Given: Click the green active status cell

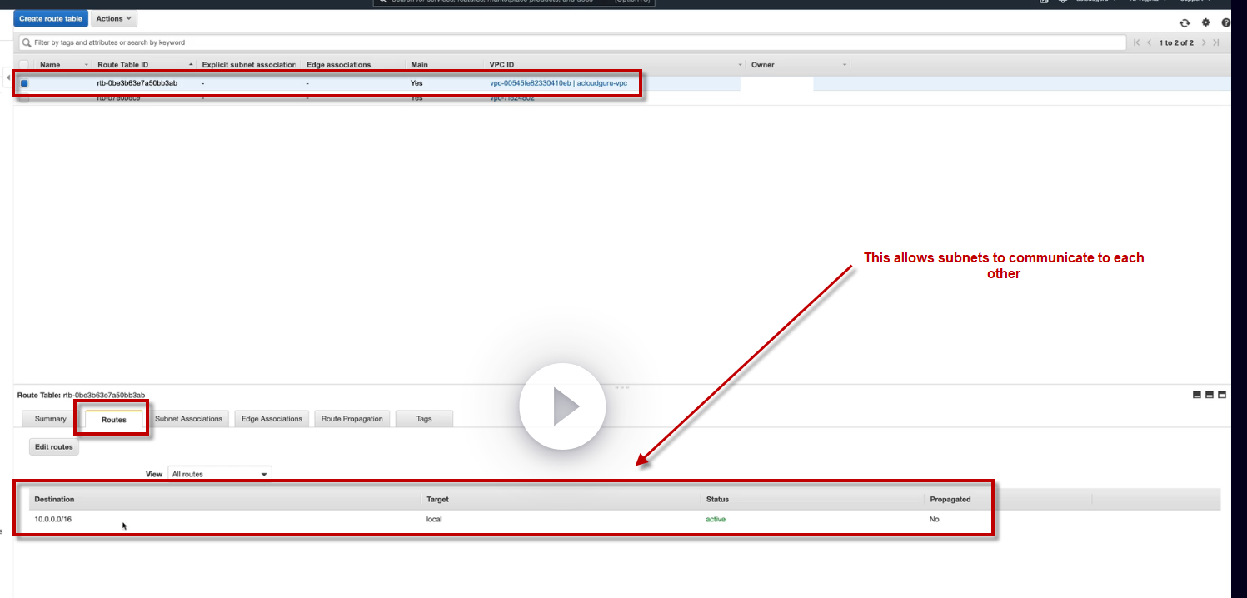Looking at the screenshot, I should 716,520.
